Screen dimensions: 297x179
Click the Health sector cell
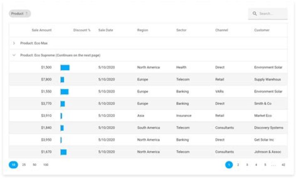coord(181,67)
